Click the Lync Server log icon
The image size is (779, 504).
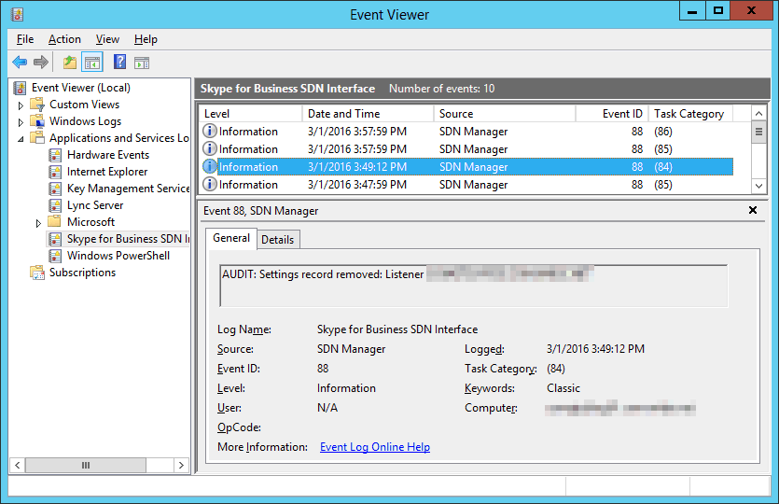(55, 205)
